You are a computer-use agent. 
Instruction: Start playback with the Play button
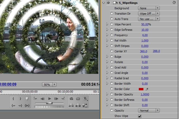click(x=49, y=98)
